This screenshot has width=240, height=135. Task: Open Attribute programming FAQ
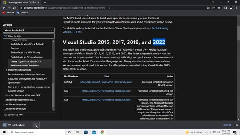tap(20, 100)
